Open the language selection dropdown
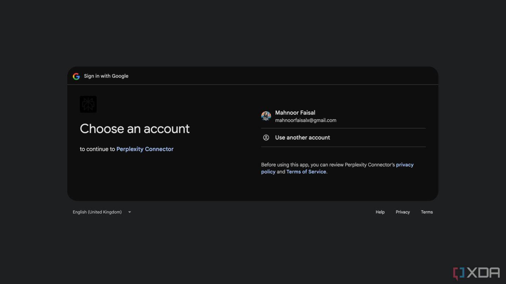 point(102,212)
